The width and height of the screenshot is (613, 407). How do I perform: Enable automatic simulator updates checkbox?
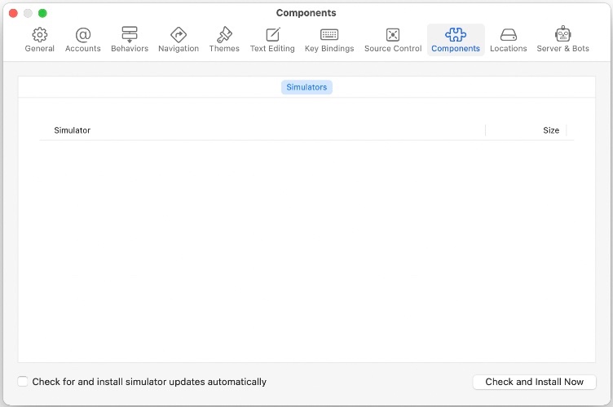[23, 381]
